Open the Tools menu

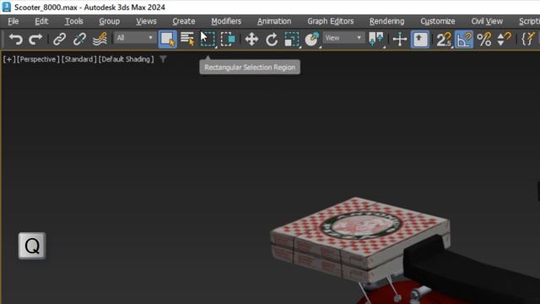point(73,21)
